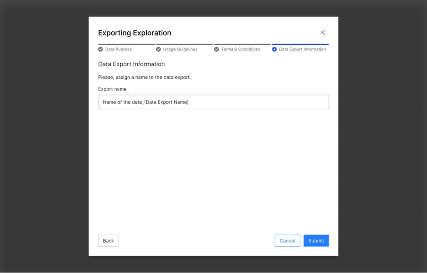Submit the data export
427x273 pixels.
pos(316,241)
